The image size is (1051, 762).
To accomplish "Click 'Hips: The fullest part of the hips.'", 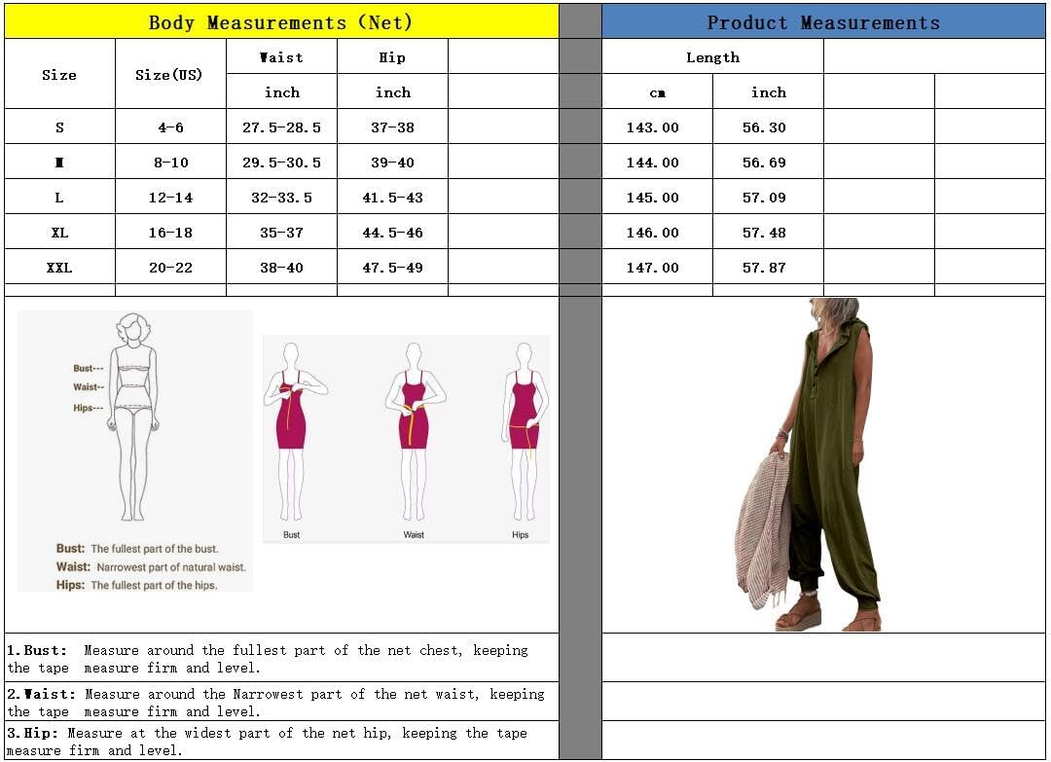I will (136, 585).
